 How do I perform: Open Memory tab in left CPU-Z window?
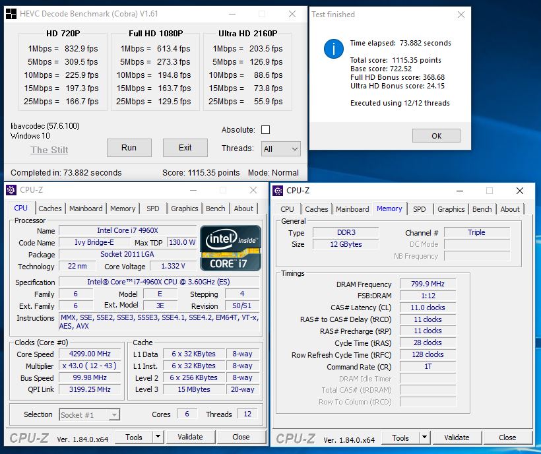tap(123, 209)
